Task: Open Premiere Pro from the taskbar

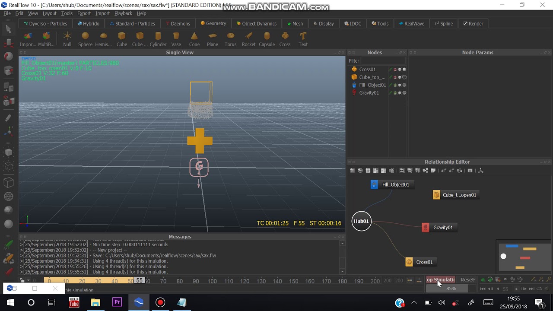Action: pos(117,302)
